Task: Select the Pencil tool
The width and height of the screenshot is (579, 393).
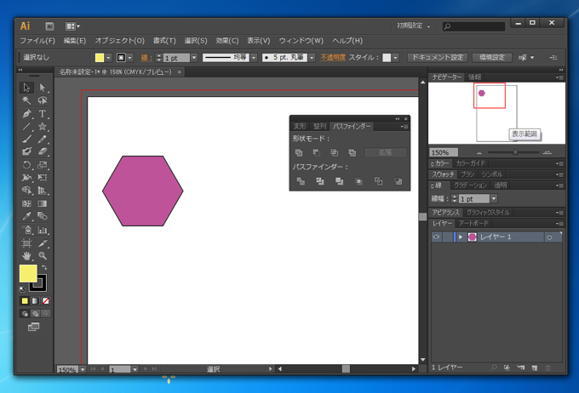Action: coord(43,140)
